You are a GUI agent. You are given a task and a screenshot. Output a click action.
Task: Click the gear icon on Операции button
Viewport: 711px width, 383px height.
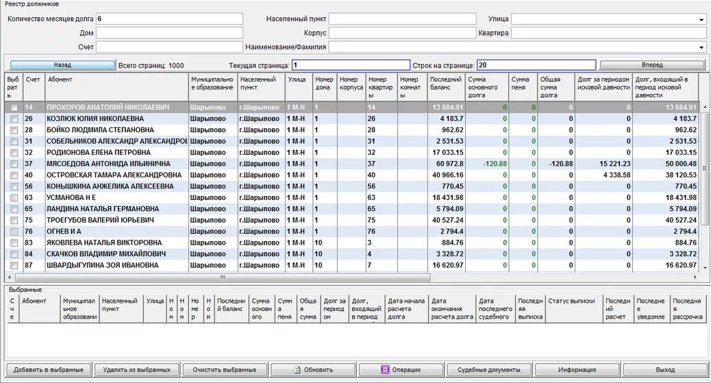pyautogui.click(x=385, y=370)
